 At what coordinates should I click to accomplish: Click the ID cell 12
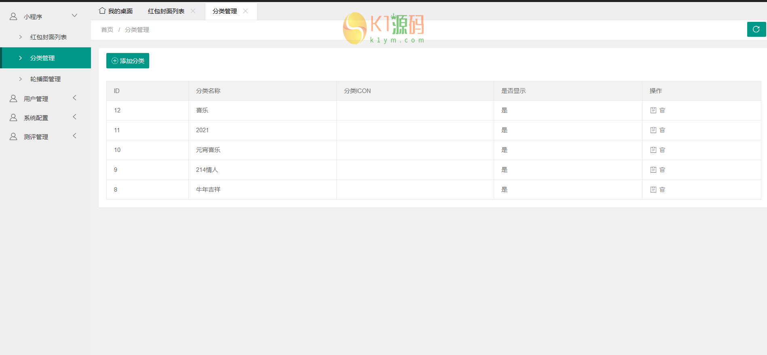pos(148,110)
